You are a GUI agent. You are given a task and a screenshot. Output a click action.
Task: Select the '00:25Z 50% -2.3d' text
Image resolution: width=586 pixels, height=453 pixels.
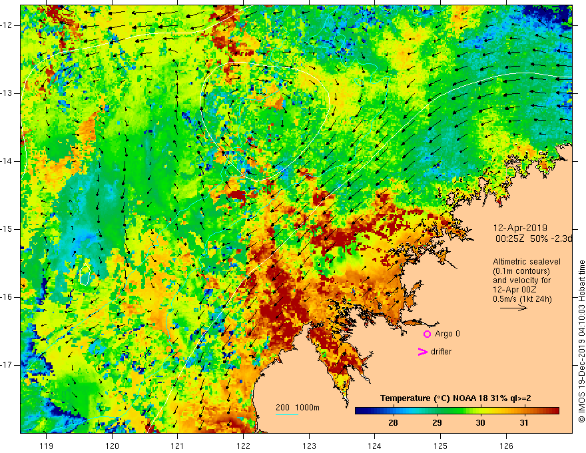pyautogui.click(x=533, y=238)
